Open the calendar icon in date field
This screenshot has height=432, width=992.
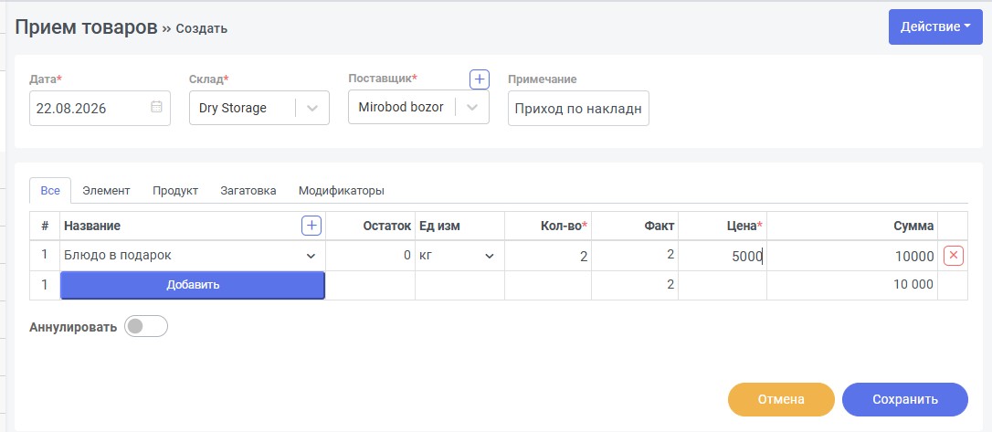[156, 107]
